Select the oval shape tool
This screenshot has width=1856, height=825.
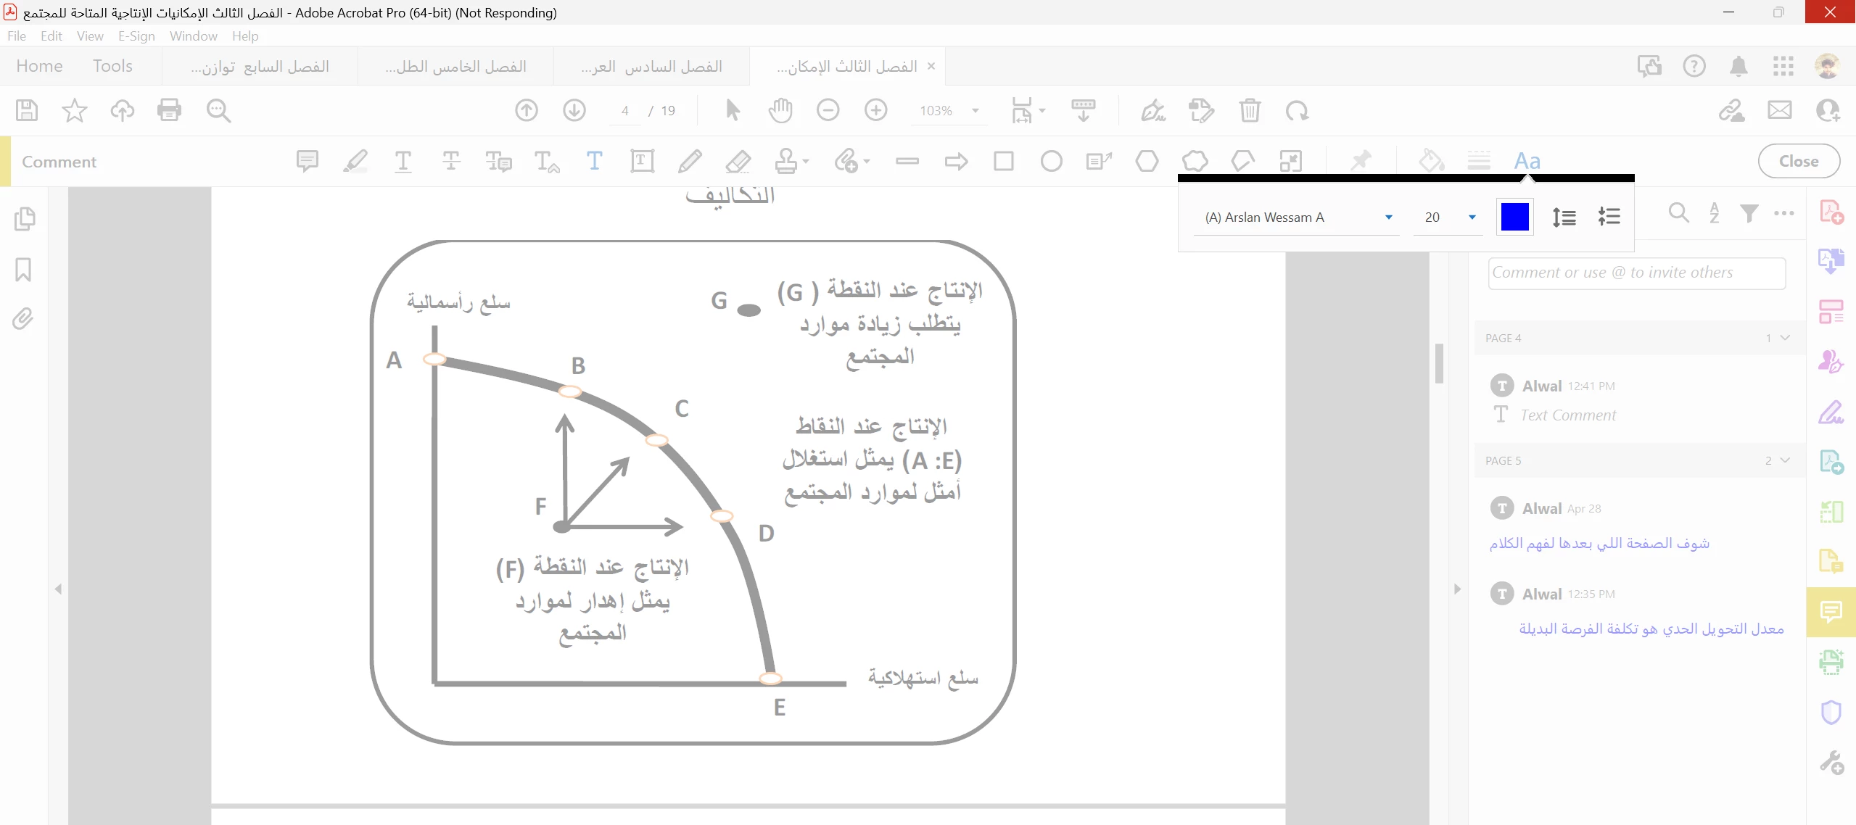tap(1051, 161)
